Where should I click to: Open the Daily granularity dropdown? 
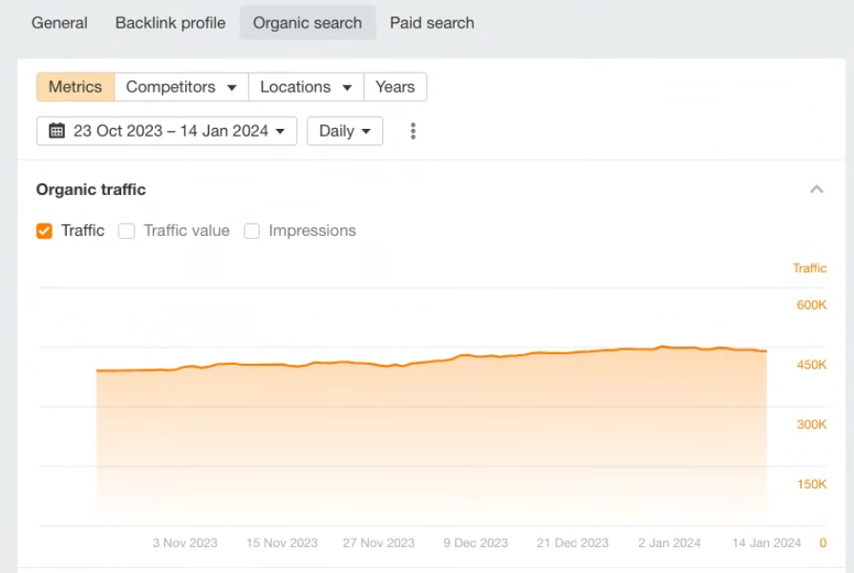click(344, 131)
